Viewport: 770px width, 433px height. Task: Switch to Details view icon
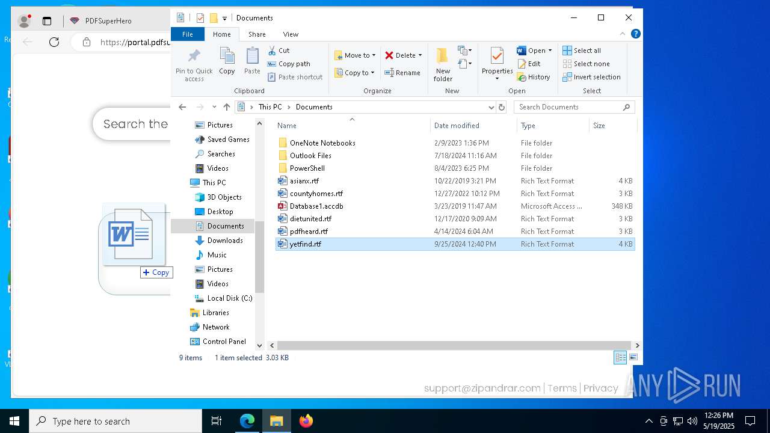[620, 357]
